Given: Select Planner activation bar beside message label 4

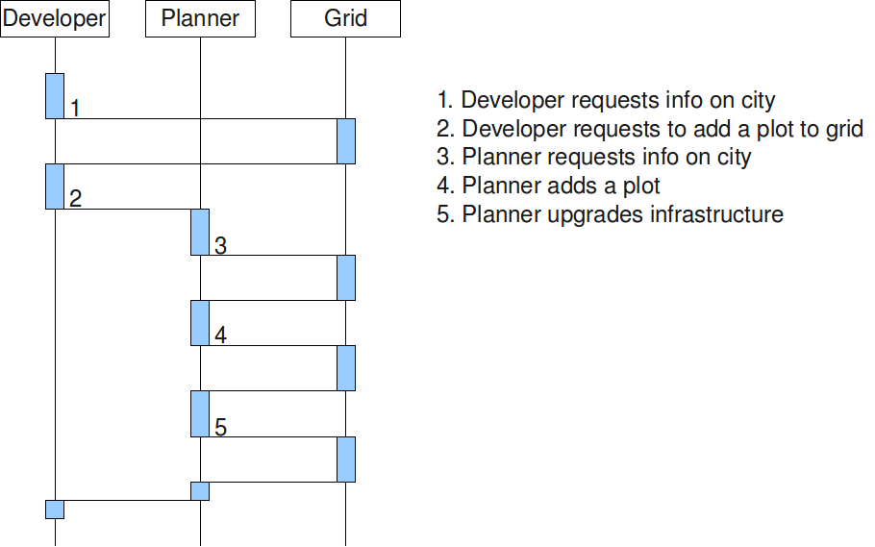Looking at the screenshot, I should (x=200, y=322).
